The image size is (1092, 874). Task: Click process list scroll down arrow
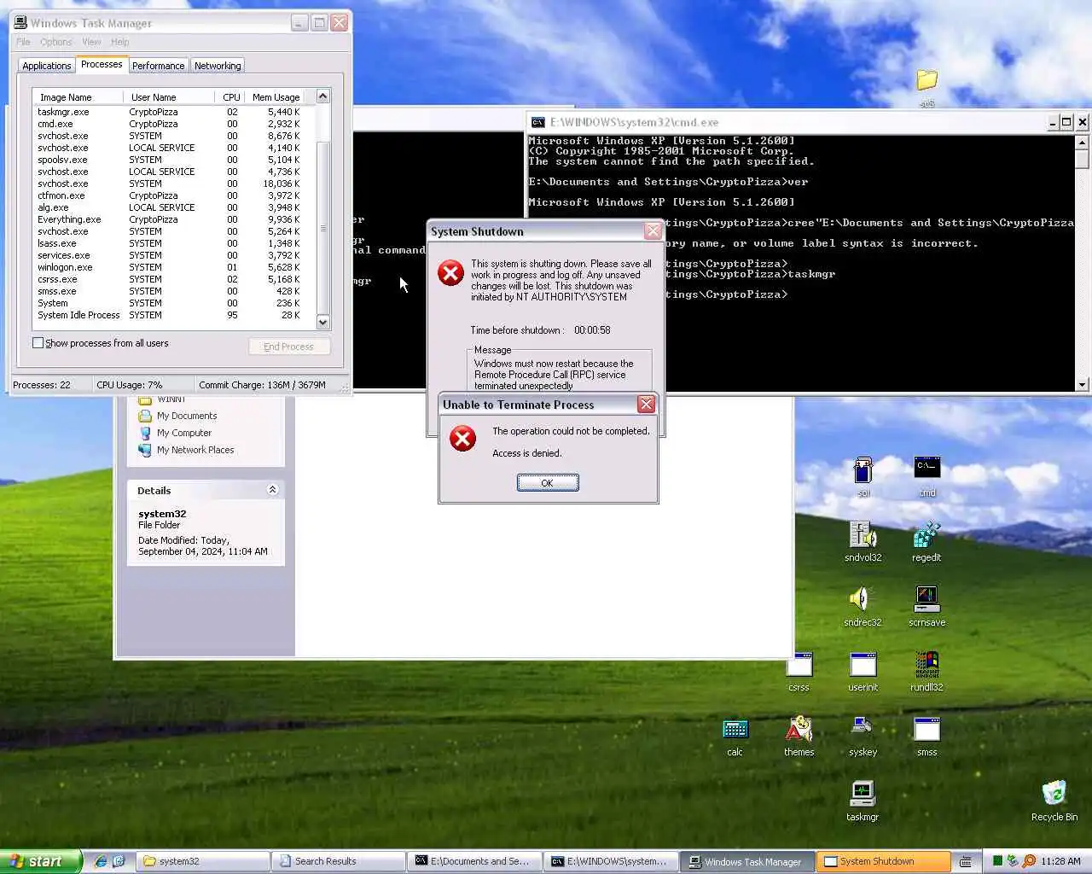322,322
